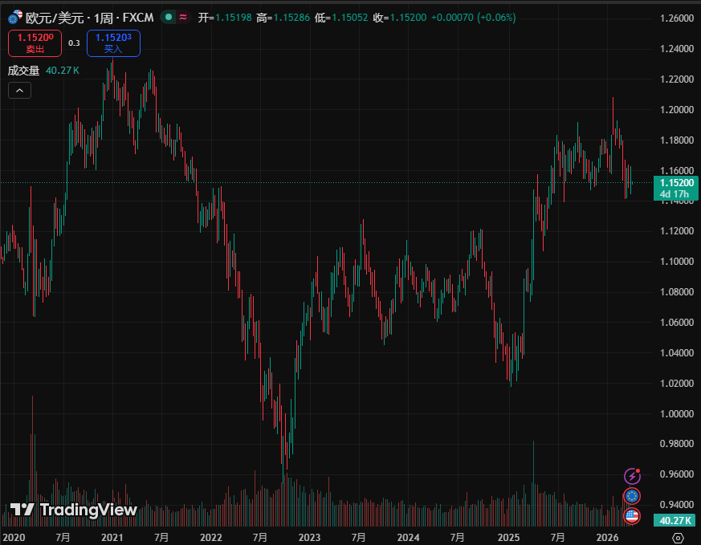Click the EUR/USD currency pair flag icon
The height and width of the screenshot is (545, 701).
coord(14,18)
